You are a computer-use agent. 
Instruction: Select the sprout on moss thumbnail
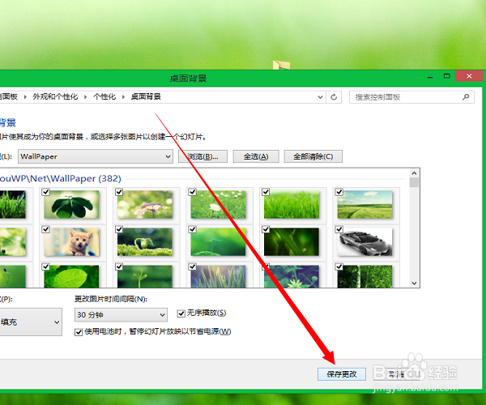(x=145, y=241)
